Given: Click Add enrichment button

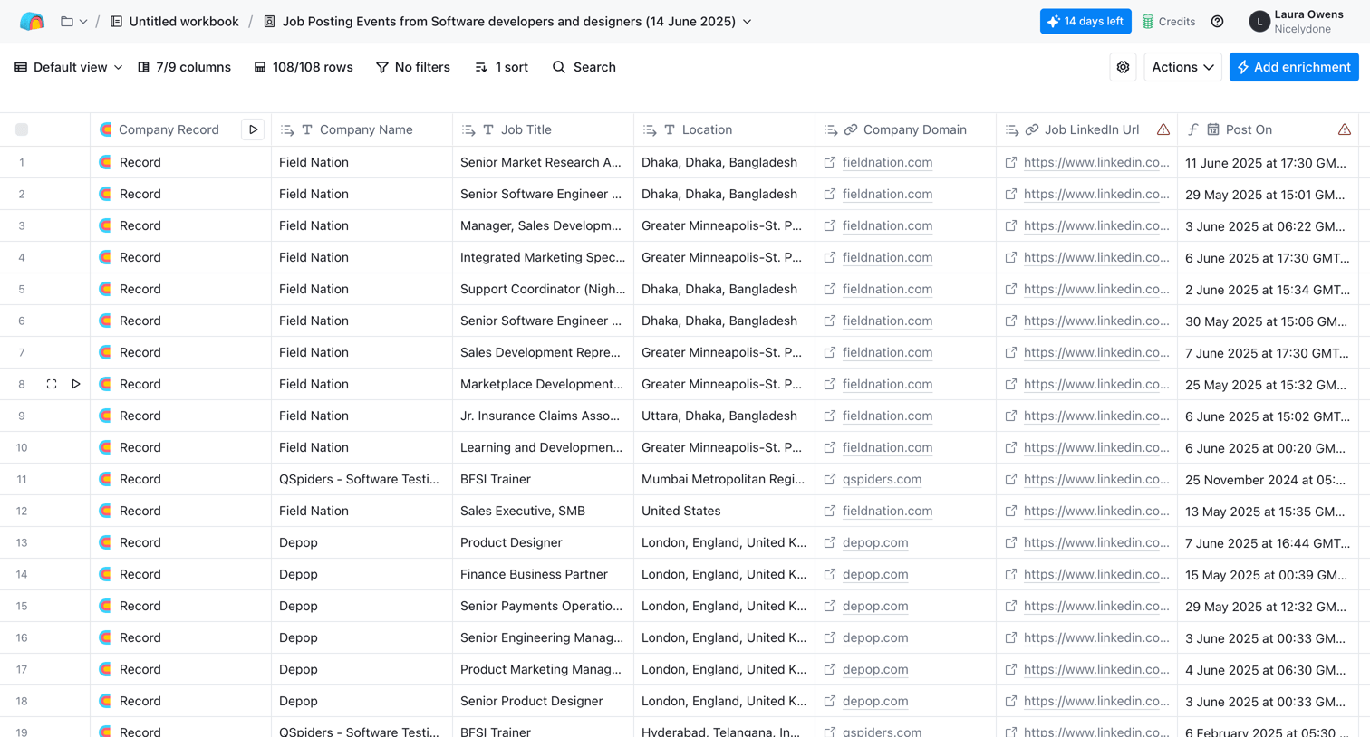Looking at the screenshot, I should pos(1294,67).
